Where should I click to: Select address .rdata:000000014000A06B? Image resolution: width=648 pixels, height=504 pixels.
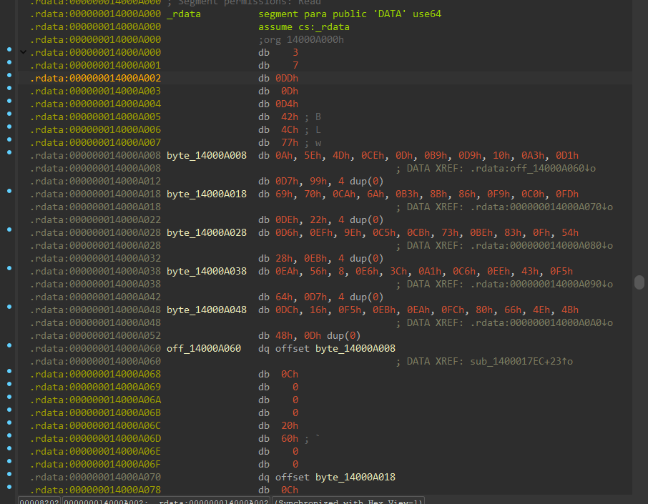[x=95, y=412]
